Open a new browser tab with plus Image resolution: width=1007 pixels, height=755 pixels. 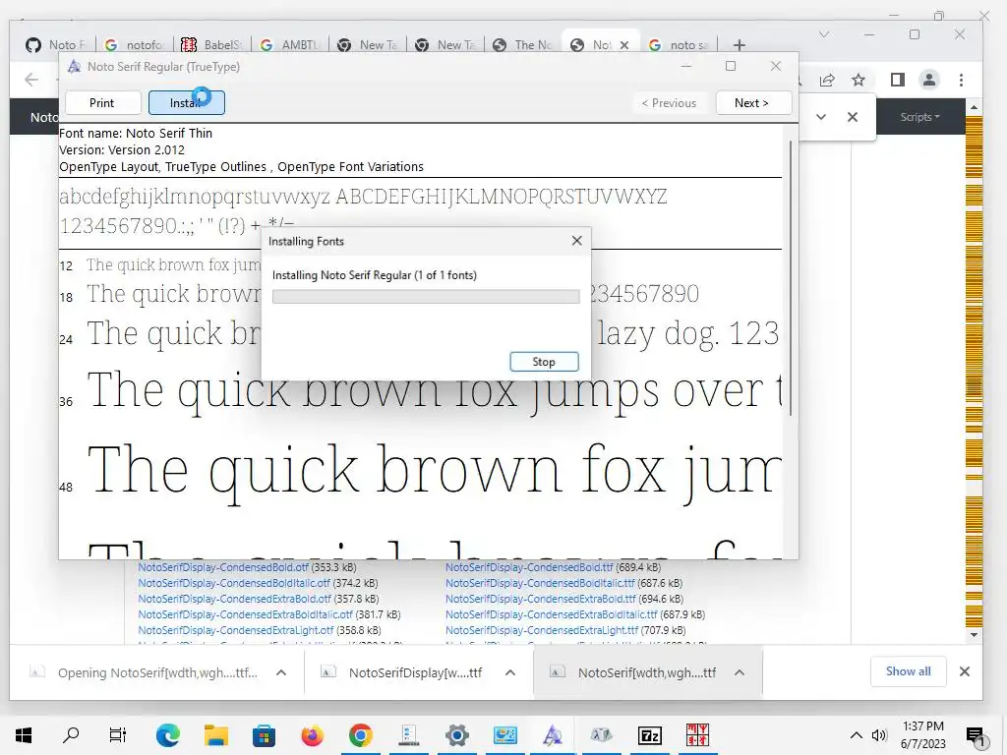[x=740, y=45]
